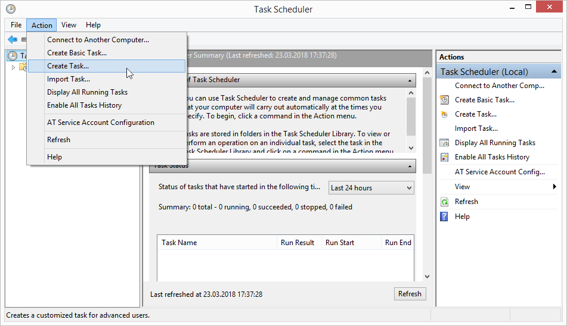Click Create Task... in Actions pane

coord(476,114)
